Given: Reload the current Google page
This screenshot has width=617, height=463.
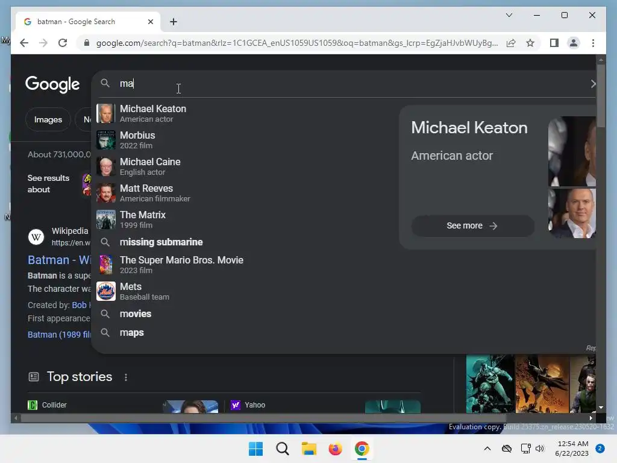Looking at the screenshot, I should coord(63,43).
